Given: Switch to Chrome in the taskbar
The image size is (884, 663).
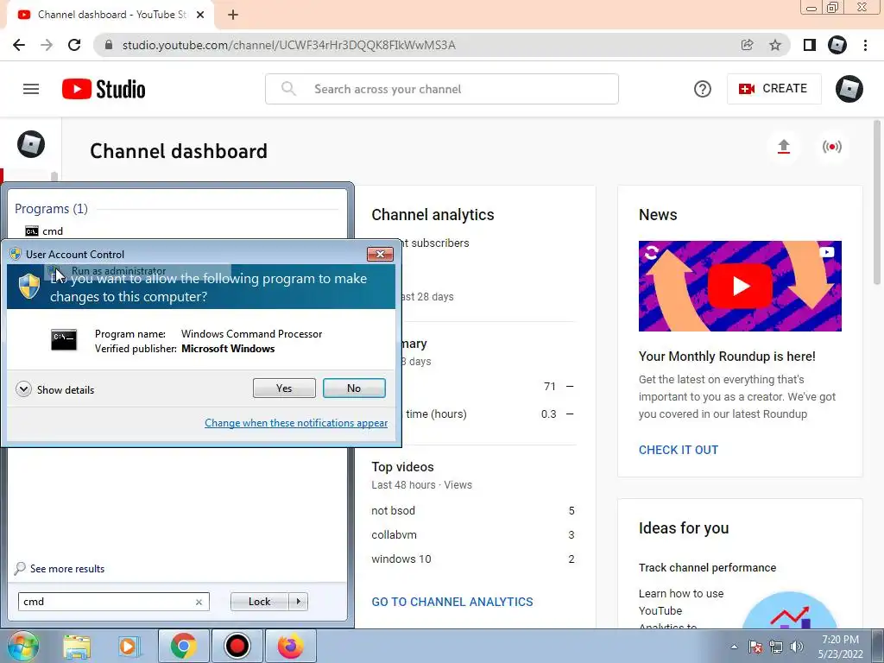Looking at the screenshot, I should 183,646.
